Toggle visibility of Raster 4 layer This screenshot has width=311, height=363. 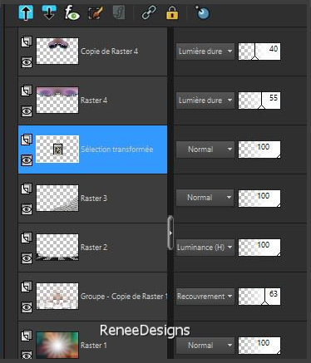27,111
